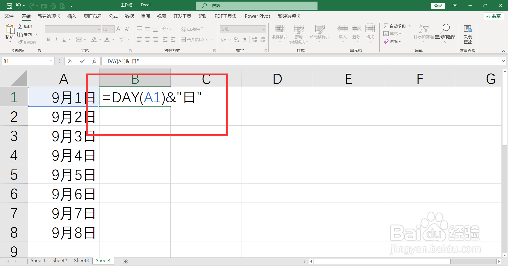Confirm formula with checkmark icon
508x266 pixels.
[82, 61]
